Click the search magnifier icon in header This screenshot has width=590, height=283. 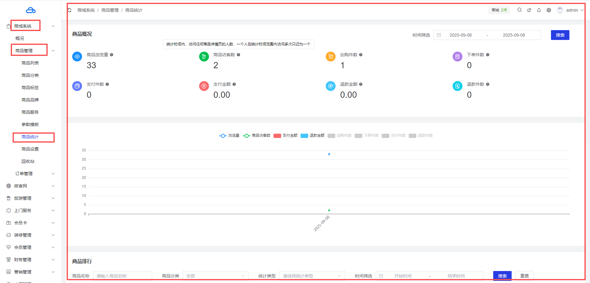(x=519, y=10)
